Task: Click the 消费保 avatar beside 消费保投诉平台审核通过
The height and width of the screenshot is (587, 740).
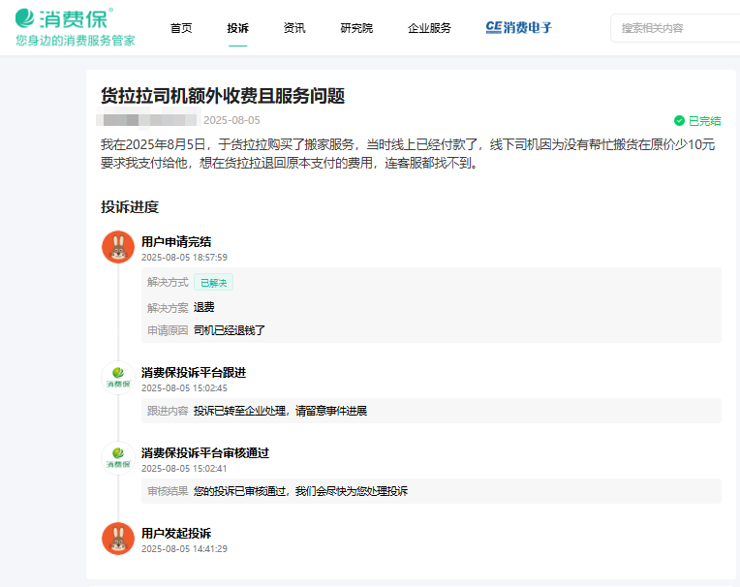Action: [118, 458]
